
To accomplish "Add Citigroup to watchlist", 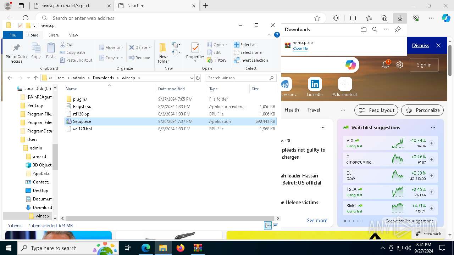I will (432, 159).
